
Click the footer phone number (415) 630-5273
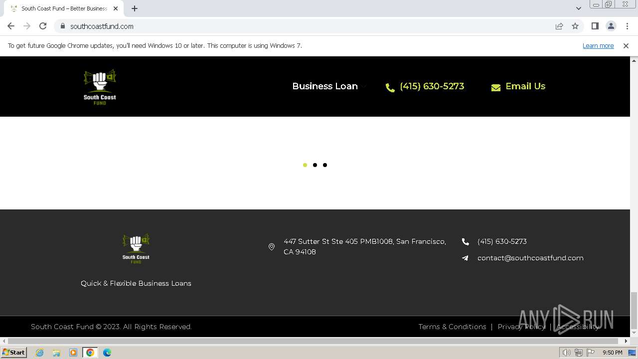(x=502, y=241)
